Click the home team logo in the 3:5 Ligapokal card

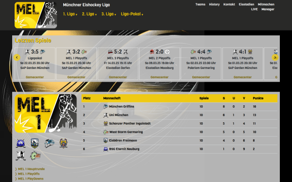27,51
